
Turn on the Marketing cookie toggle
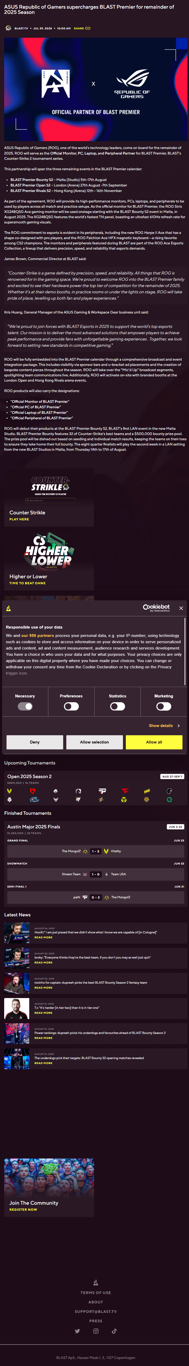tap(164, 706)
